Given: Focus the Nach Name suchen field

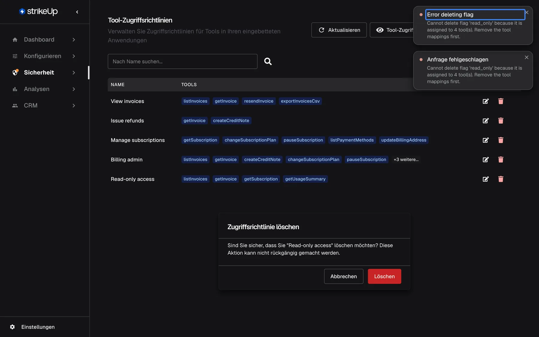Looking at the screenshot, I should coord(183,61).
